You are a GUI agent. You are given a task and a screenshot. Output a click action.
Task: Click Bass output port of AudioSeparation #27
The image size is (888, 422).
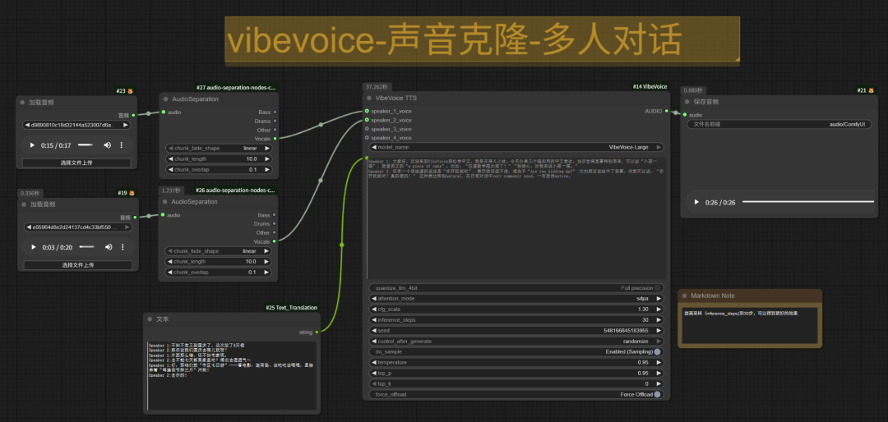pos(275,112)
